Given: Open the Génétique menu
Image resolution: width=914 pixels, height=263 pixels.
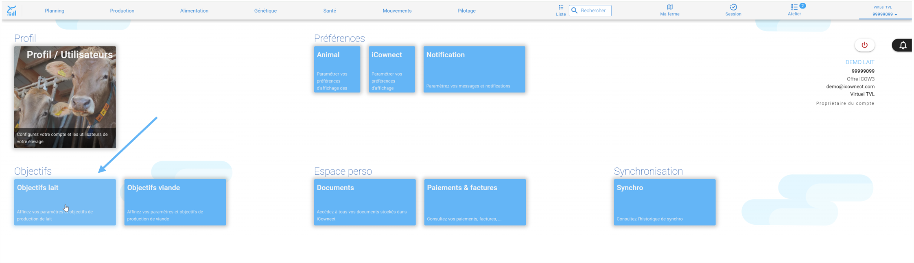Looking at the screenshot, I should click(265, 11).
